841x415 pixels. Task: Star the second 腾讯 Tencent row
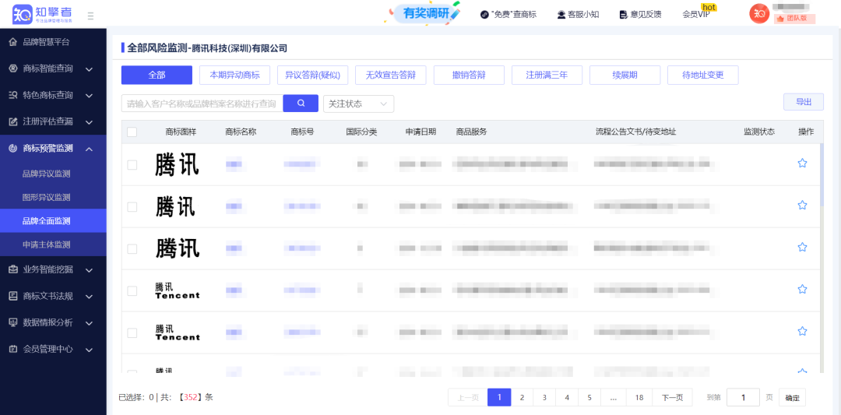(x=802, y=331)
